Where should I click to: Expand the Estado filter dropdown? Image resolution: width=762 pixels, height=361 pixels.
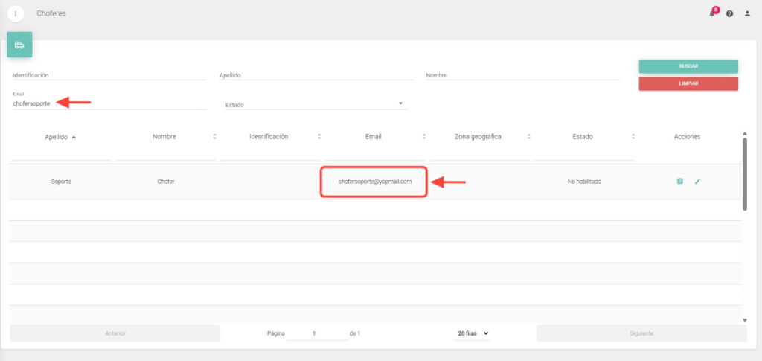pyautogui.click(x=316, y=104)
